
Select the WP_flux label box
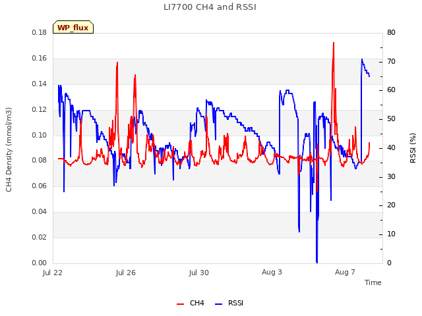[x=73, y=27]
